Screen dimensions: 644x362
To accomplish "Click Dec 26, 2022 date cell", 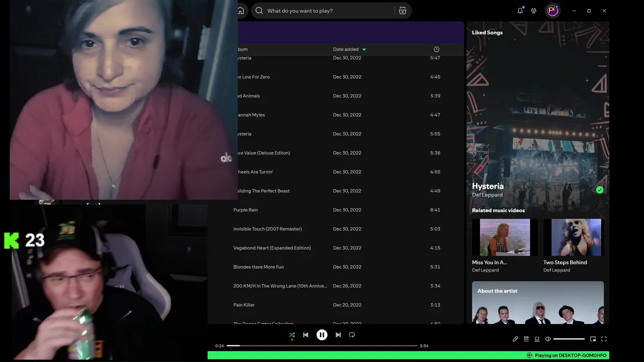I will pos(347,286).
